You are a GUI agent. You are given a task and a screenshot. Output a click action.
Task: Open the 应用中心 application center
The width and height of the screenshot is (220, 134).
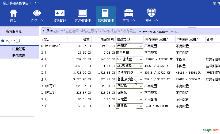[129, 16]
